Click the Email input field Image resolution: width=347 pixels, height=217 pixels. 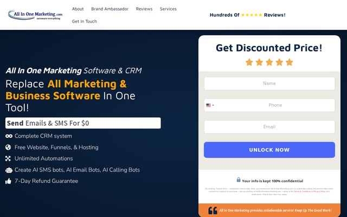(269, 127)
